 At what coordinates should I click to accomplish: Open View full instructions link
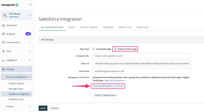115,81
